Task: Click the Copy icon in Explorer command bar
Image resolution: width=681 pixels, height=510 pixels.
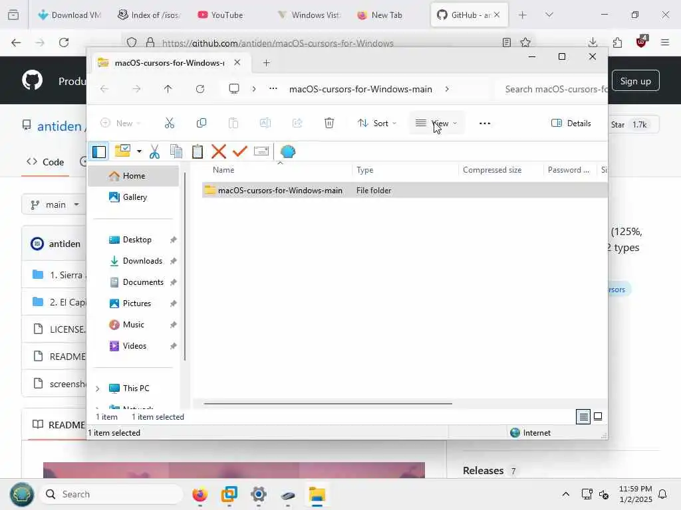Action: (x=201, y=123)
